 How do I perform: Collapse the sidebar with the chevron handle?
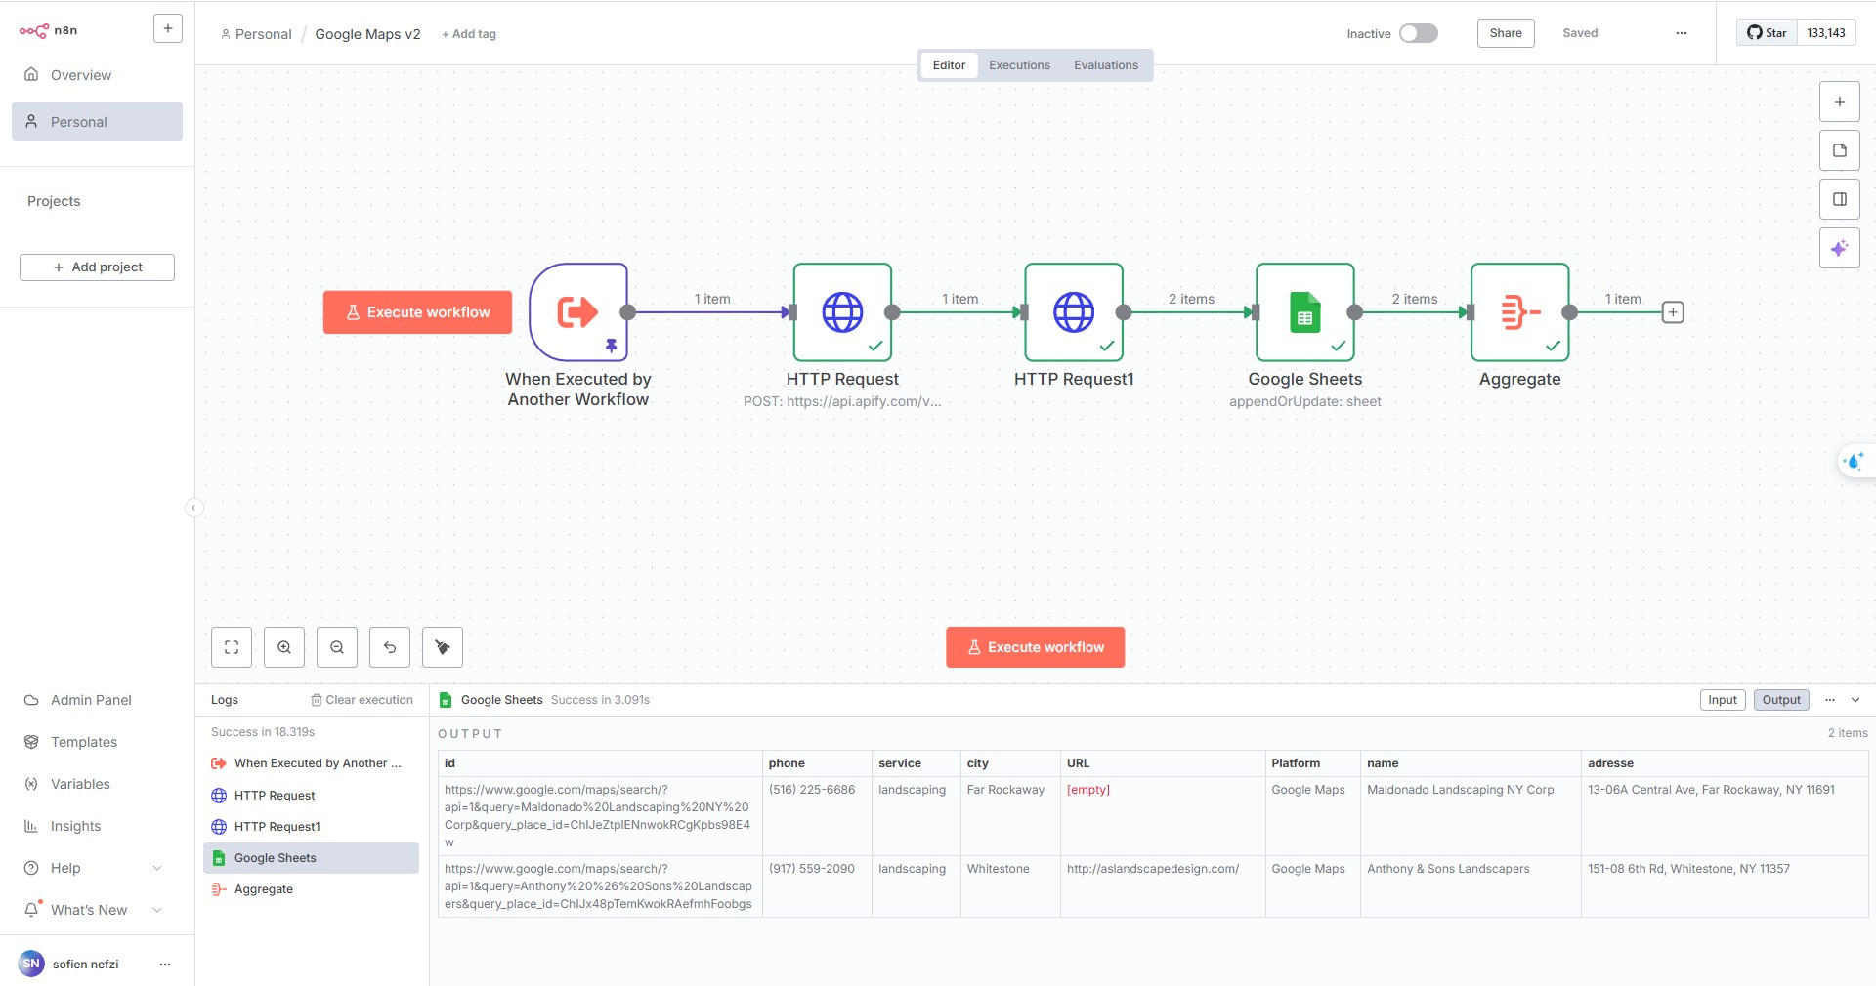point(193,508)
